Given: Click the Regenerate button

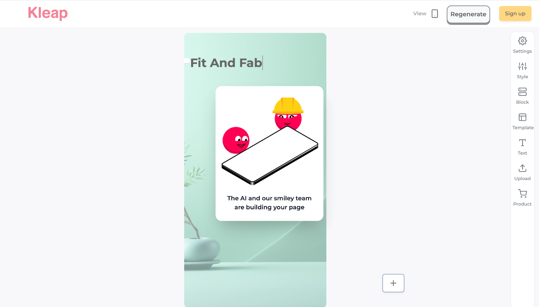Looking at the screenshot, I should (468, 14).
